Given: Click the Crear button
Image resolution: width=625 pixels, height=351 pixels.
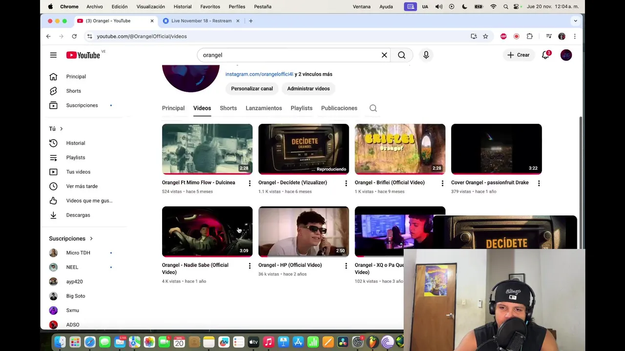Looking at the screenshot, I should point(519,55).
